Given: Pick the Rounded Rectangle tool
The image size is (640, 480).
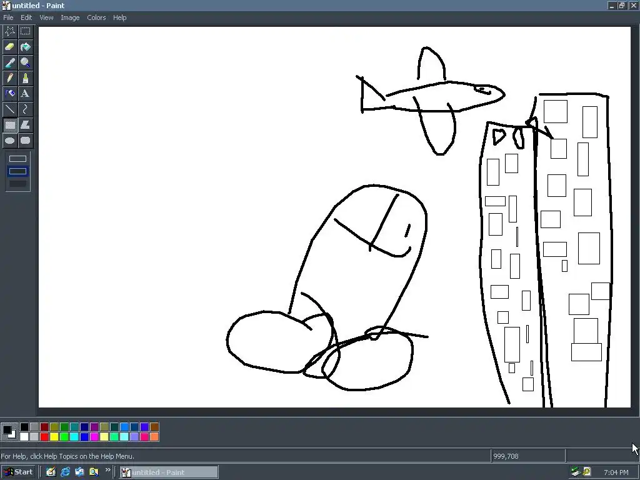Looking at the screenshot, I should click(x=25, y=141).
